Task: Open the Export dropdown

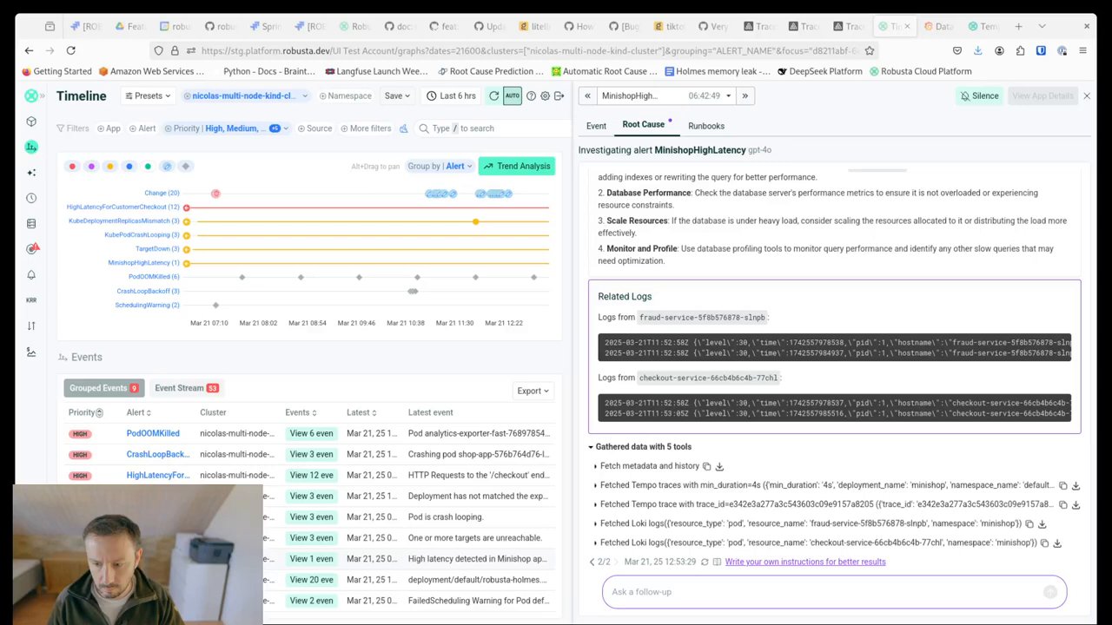Action: tap(533, 391)
